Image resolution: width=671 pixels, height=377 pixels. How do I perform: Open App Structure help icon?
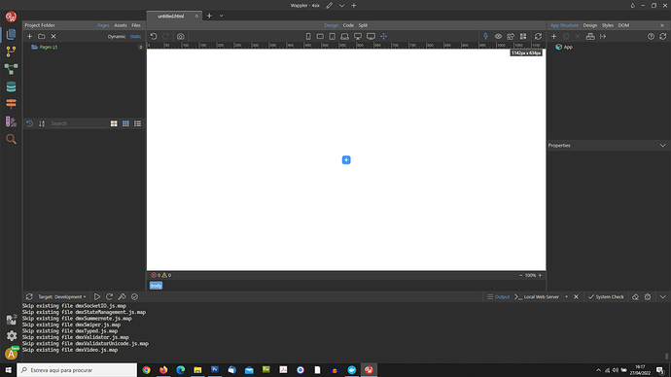pyautogui.click(x=651, y=36)
